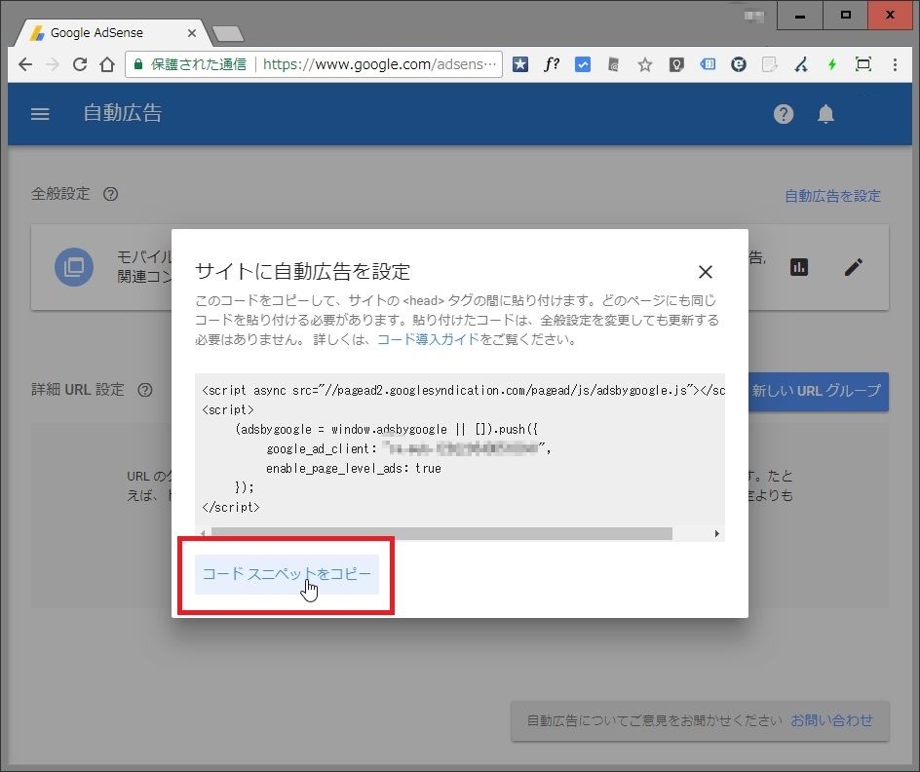Image resolution: width=920 pixels, height=772 pixels.
Task: Click the 新しい URL グループ button
Action: point(817,391)
